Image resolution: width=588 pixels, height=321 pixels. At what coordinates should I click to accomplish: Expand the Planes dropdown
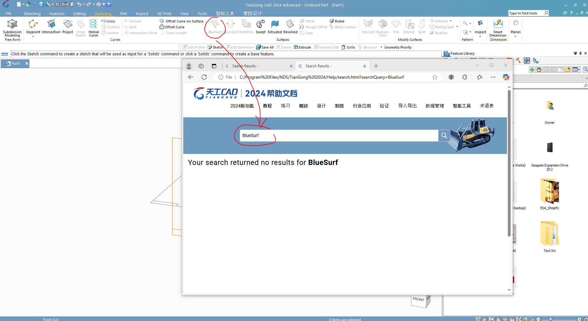click(x=516, y=37)
